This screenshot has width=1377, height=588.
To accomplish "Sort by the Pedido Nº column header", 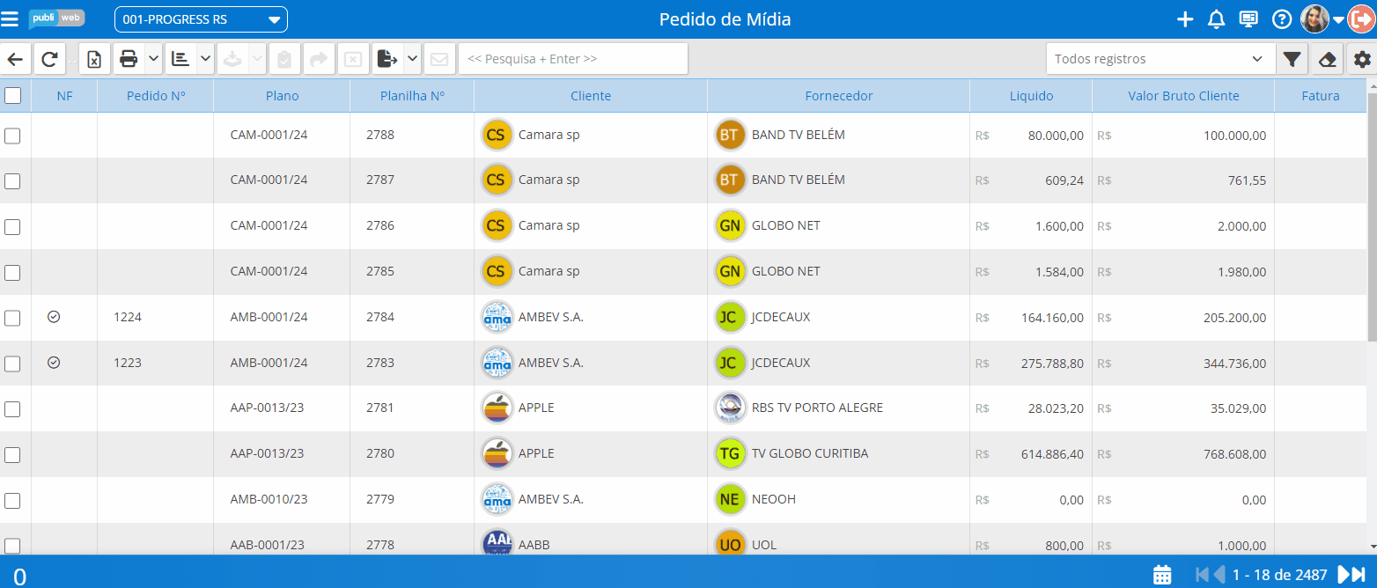I will (x=156, y=96).
